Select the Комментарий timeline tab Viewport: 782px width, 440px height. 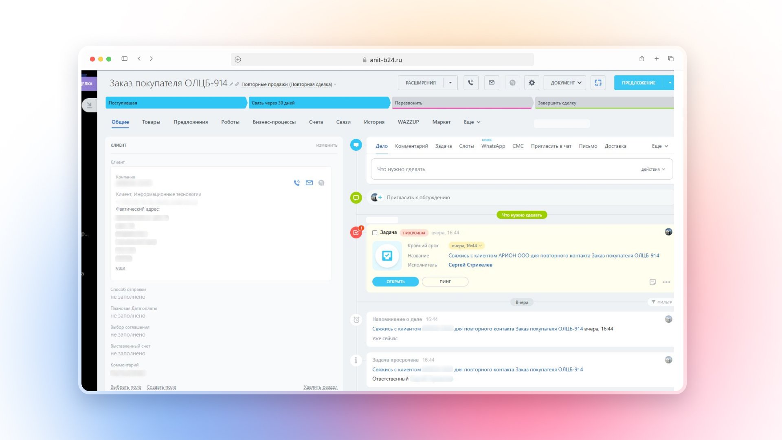tap(411, 146)
